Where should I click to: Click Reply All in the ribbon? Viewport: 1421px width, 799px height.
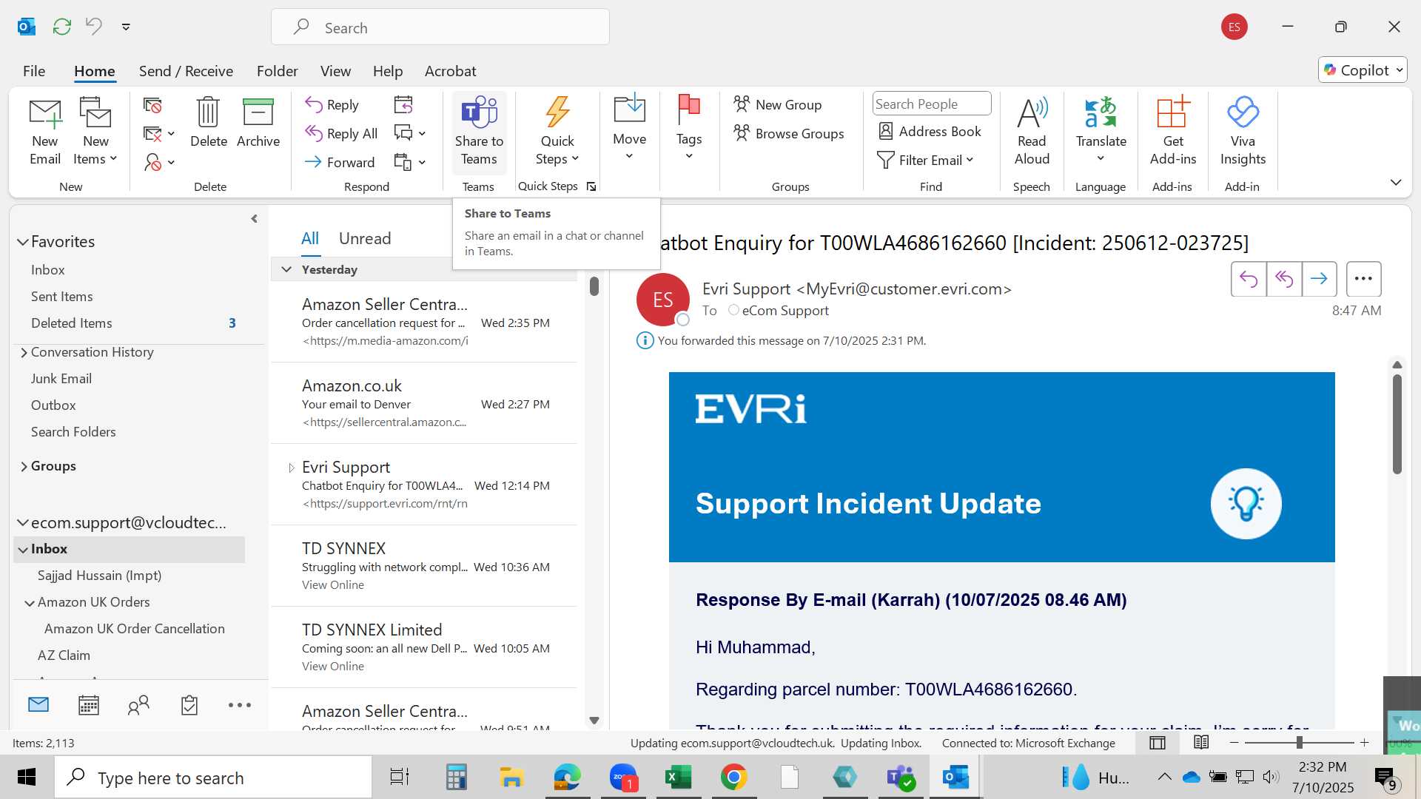[341, 134]
